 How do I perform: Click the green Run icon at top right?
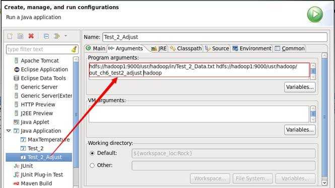(315, 14)
